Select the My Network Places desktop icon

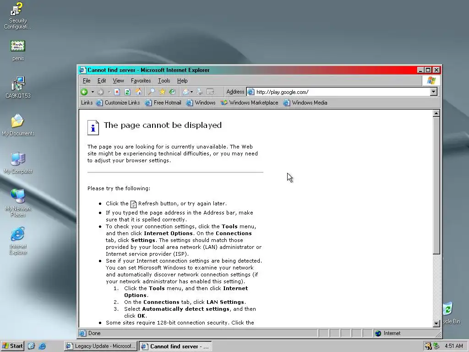pos(18,203)
